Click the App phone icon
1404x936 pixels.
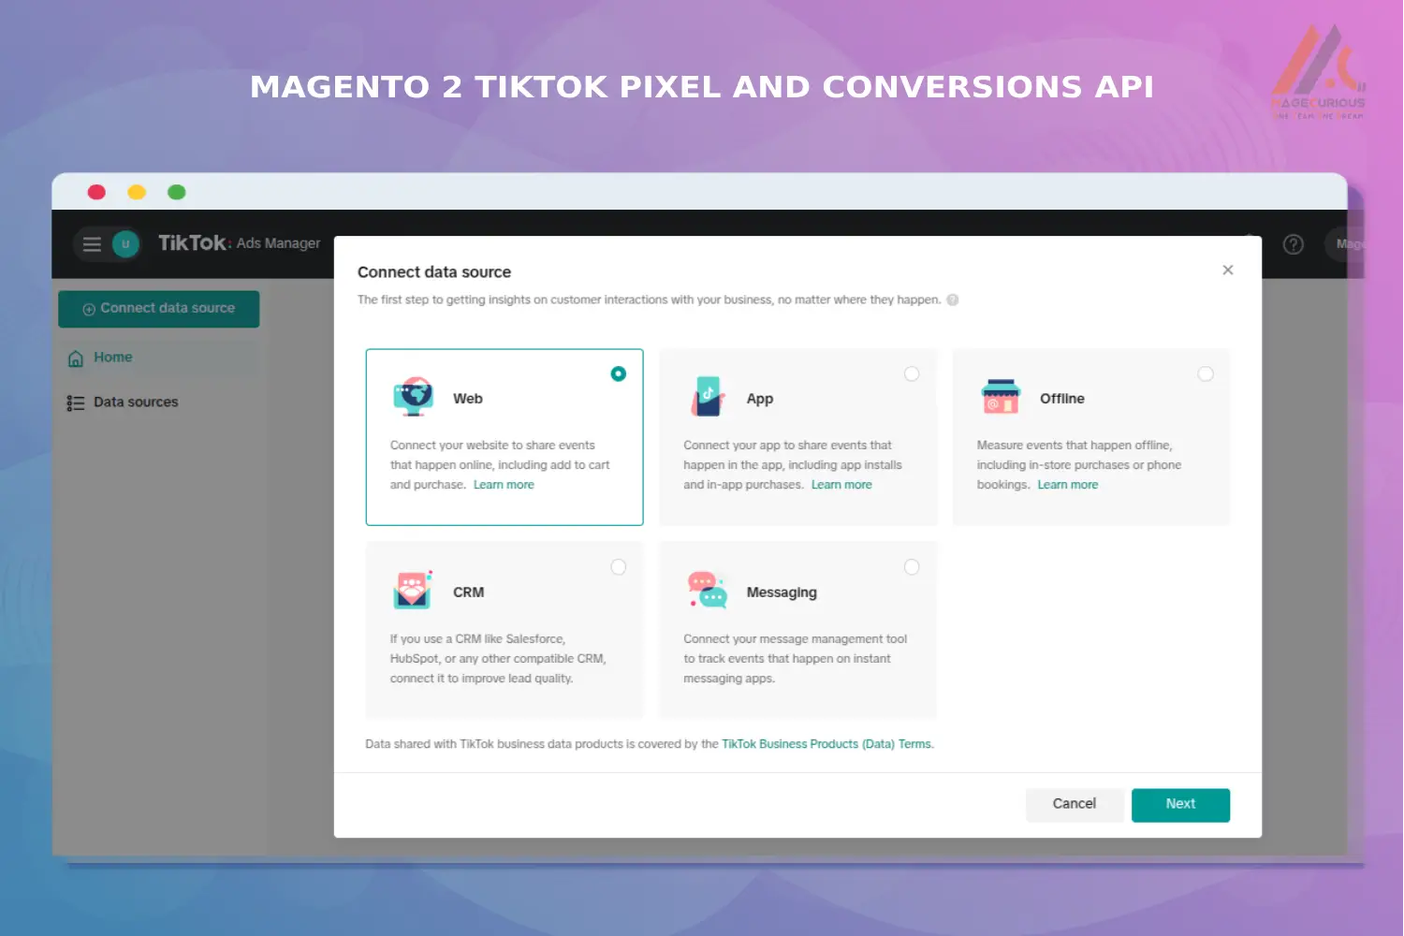pyautogui.click(x=706, y=394)
